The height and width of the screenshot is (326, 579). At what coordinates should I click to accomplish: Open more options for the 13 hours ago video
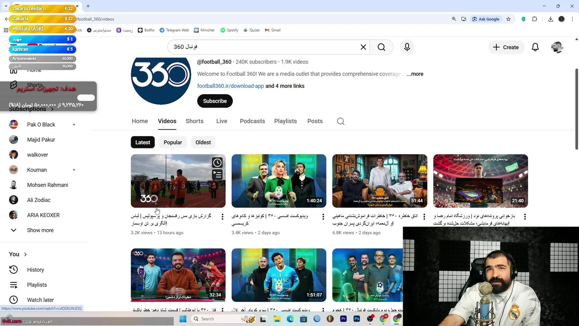click(222, 217)
